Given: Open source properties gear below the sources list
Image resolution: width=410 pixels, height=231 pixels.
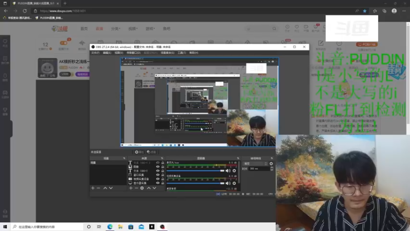Looking at the screenshot, I should (142, 188).
